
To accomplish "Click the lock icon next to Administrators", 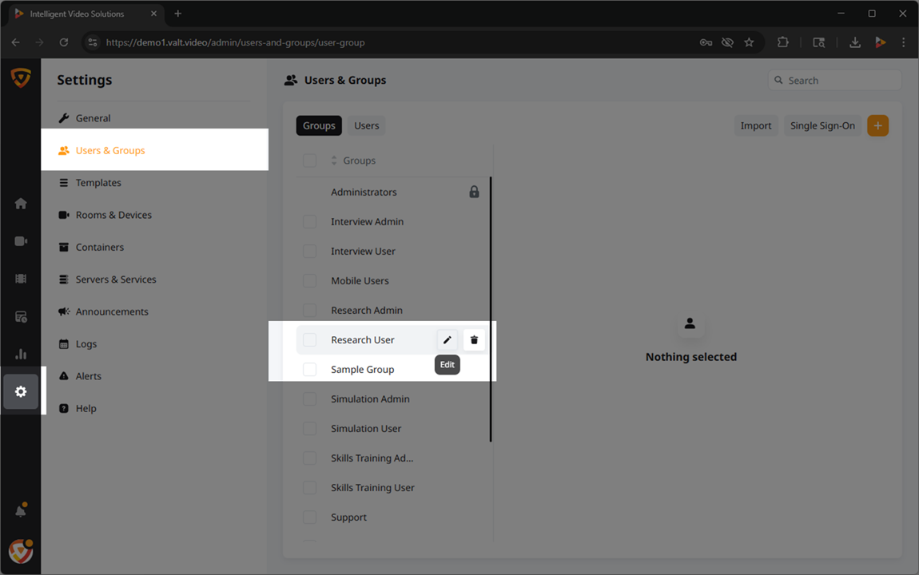I will [x=474, y=192].
